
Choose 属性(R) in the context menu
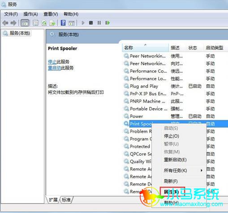coord(172,192)
